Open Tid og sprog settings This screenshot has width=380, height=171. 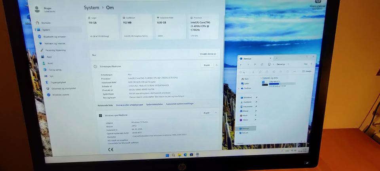[52, 70]
